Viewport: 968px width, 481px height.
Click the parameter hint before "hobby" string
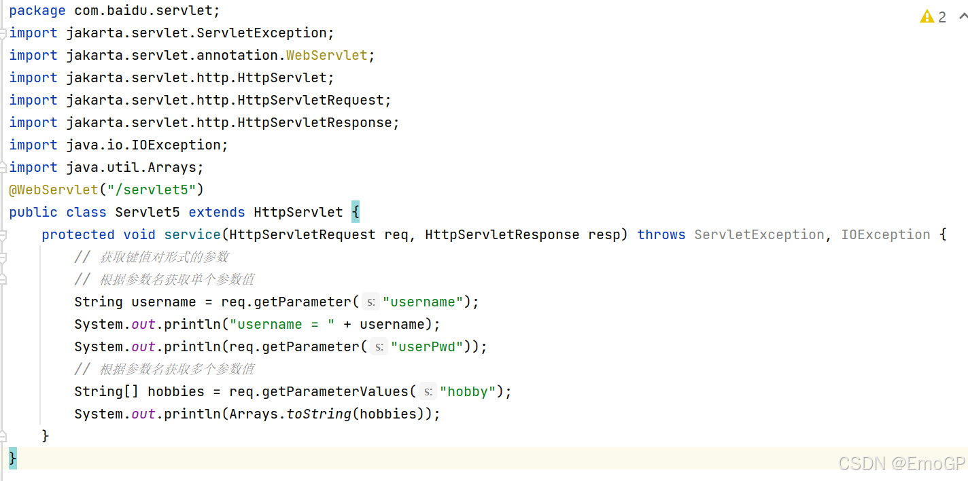(428, 391)
